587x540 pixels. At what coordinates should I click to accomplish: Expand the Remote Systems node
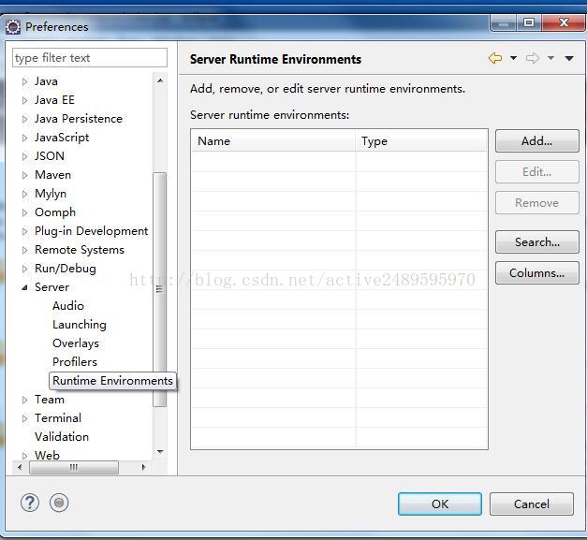pos(24,250)
